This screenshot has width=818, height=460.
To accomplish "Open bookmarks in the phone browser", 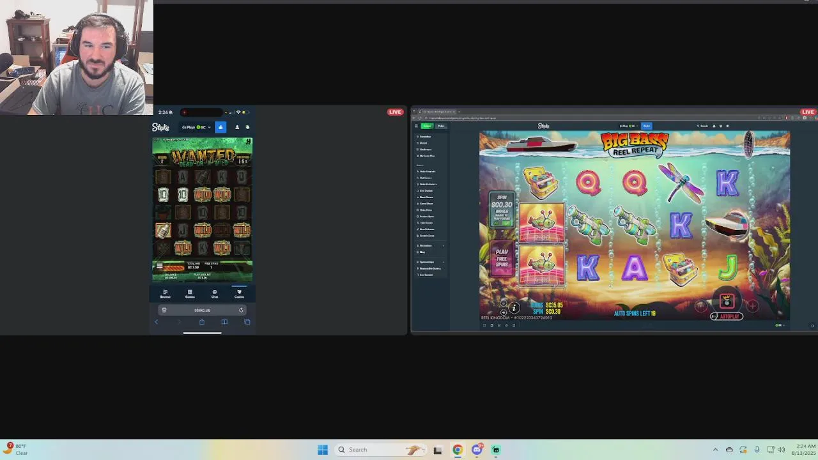I will [x=224, y=321].
